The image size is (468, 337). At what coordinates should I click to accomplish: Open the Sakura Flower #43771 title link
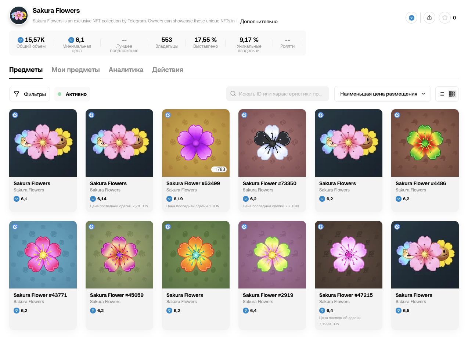click(40, 295)
